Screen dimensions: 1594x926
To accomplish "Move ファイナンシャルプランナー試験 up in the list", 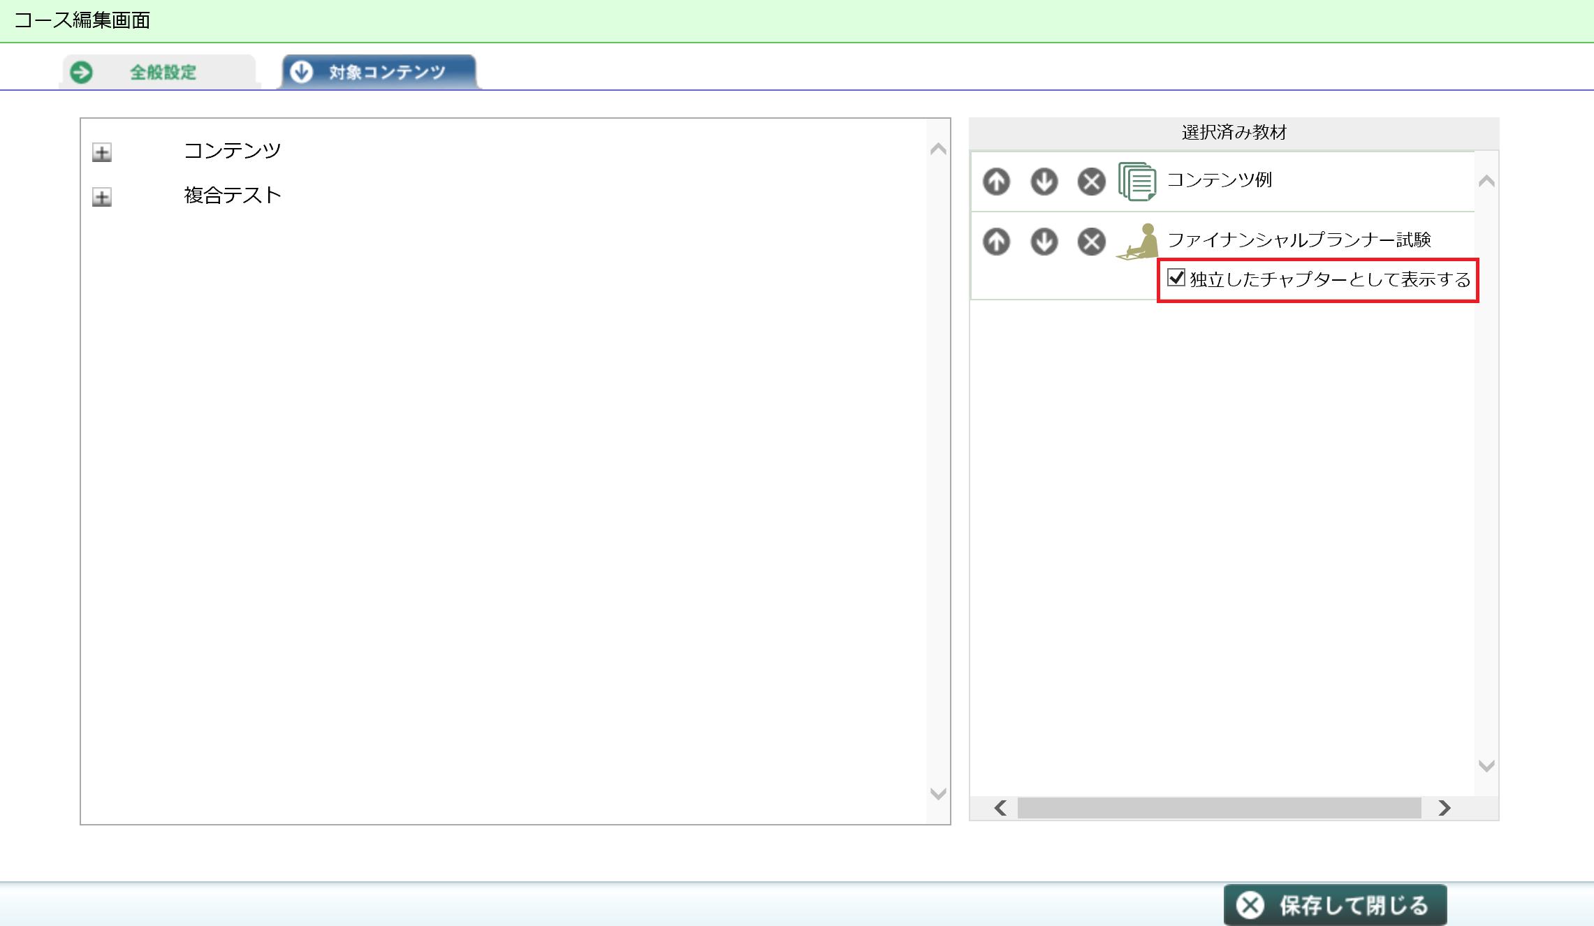I will click(x=996, y=242).
